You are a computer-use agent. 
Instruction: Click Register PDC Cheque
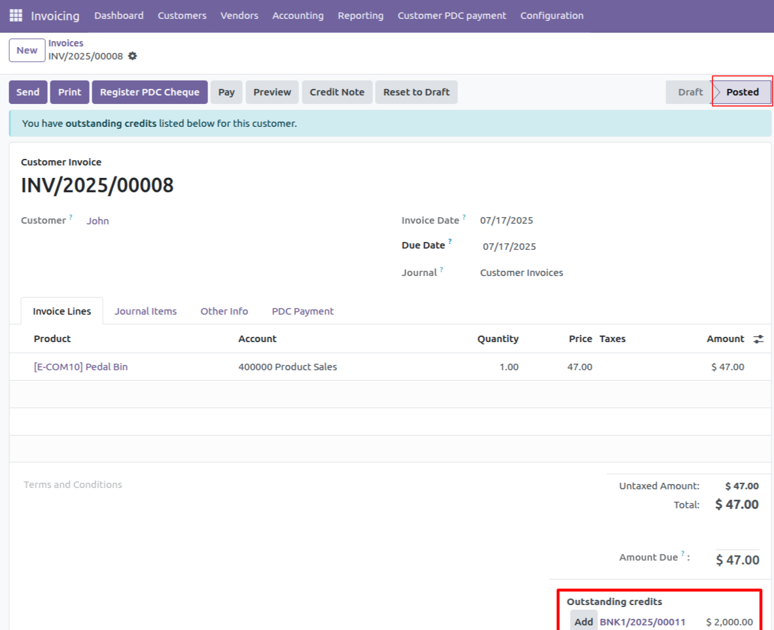(x=150, y=92)
